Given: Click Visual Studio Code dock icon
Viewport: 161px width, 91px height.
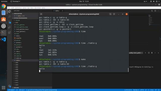Looking at the screenshot, I should click(x=4, y=39).
